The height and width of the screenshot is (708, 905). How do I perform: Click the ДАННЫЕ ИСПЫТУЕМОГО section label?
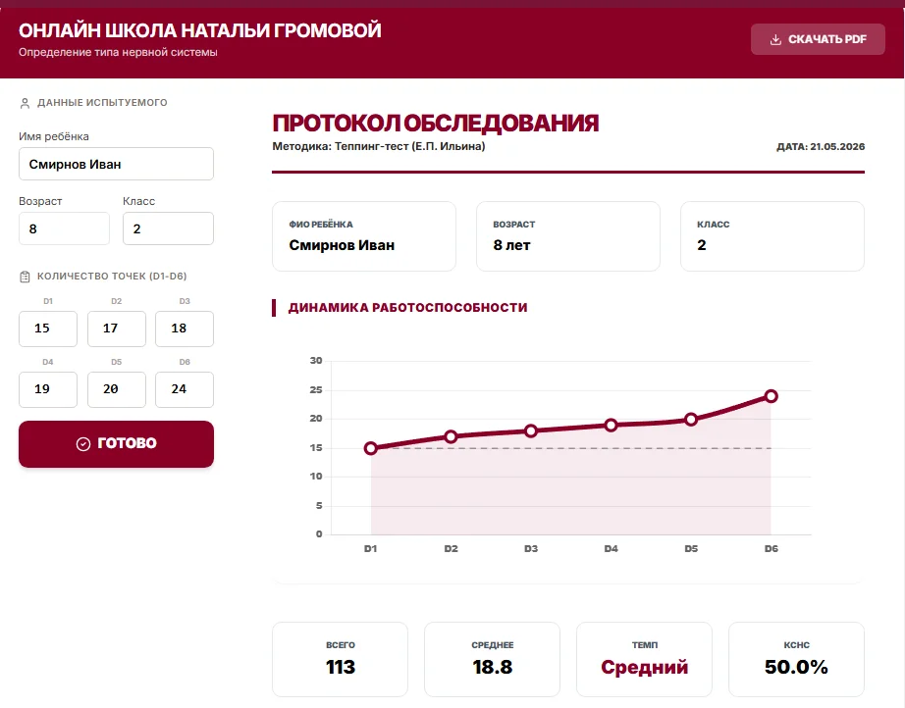[x=102, y=103]
